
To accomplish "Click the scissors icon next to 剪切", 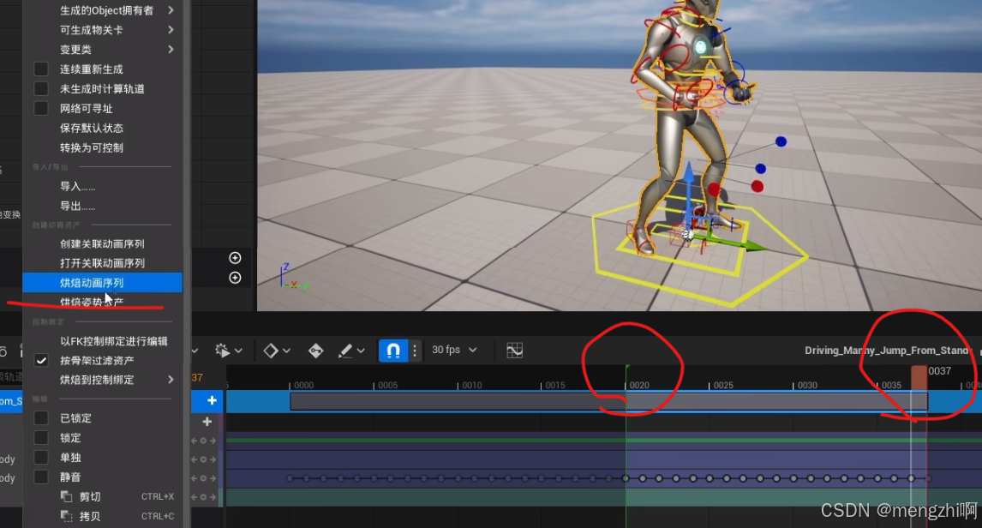I will pyautogui.click(x=66, y=496).
